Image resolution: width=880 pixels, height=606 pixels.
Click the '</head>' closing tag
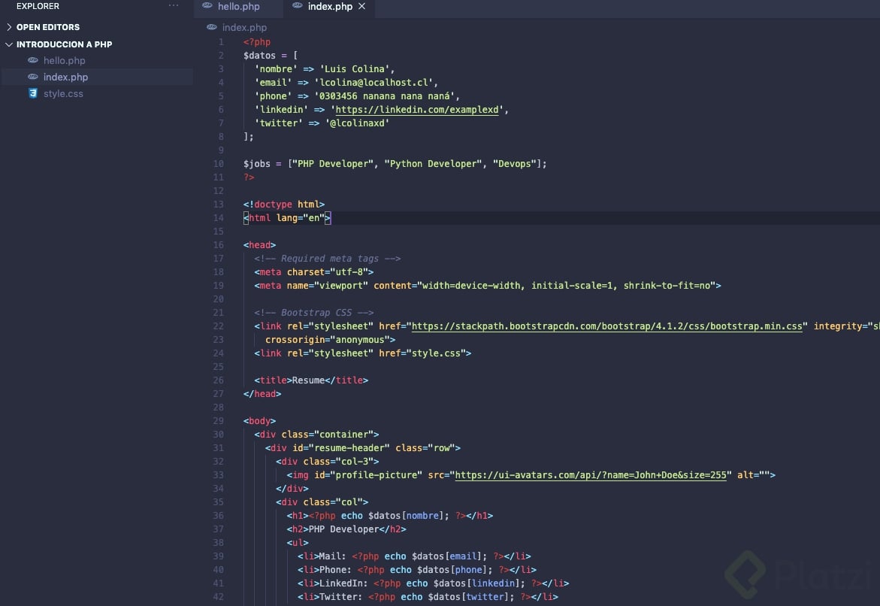coord(262,394)
